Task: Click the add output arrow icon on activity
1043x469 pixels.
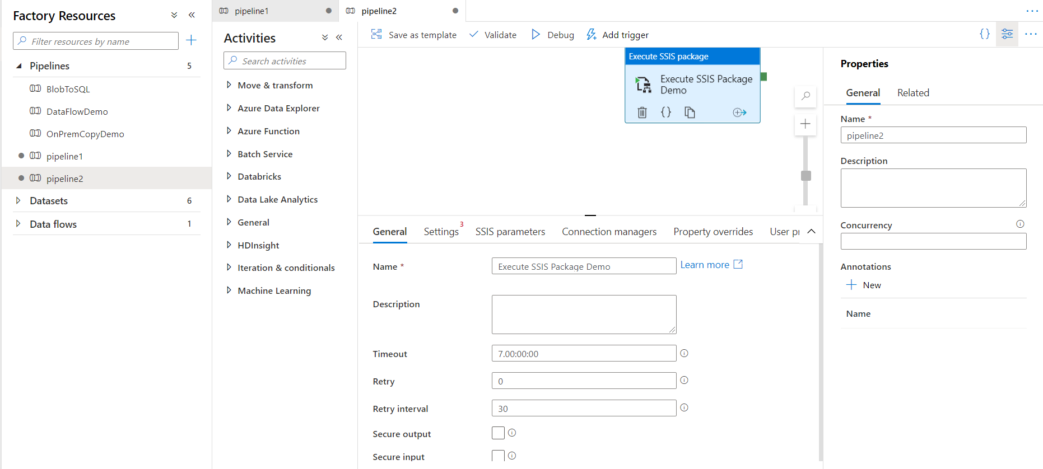Action: 739,112
